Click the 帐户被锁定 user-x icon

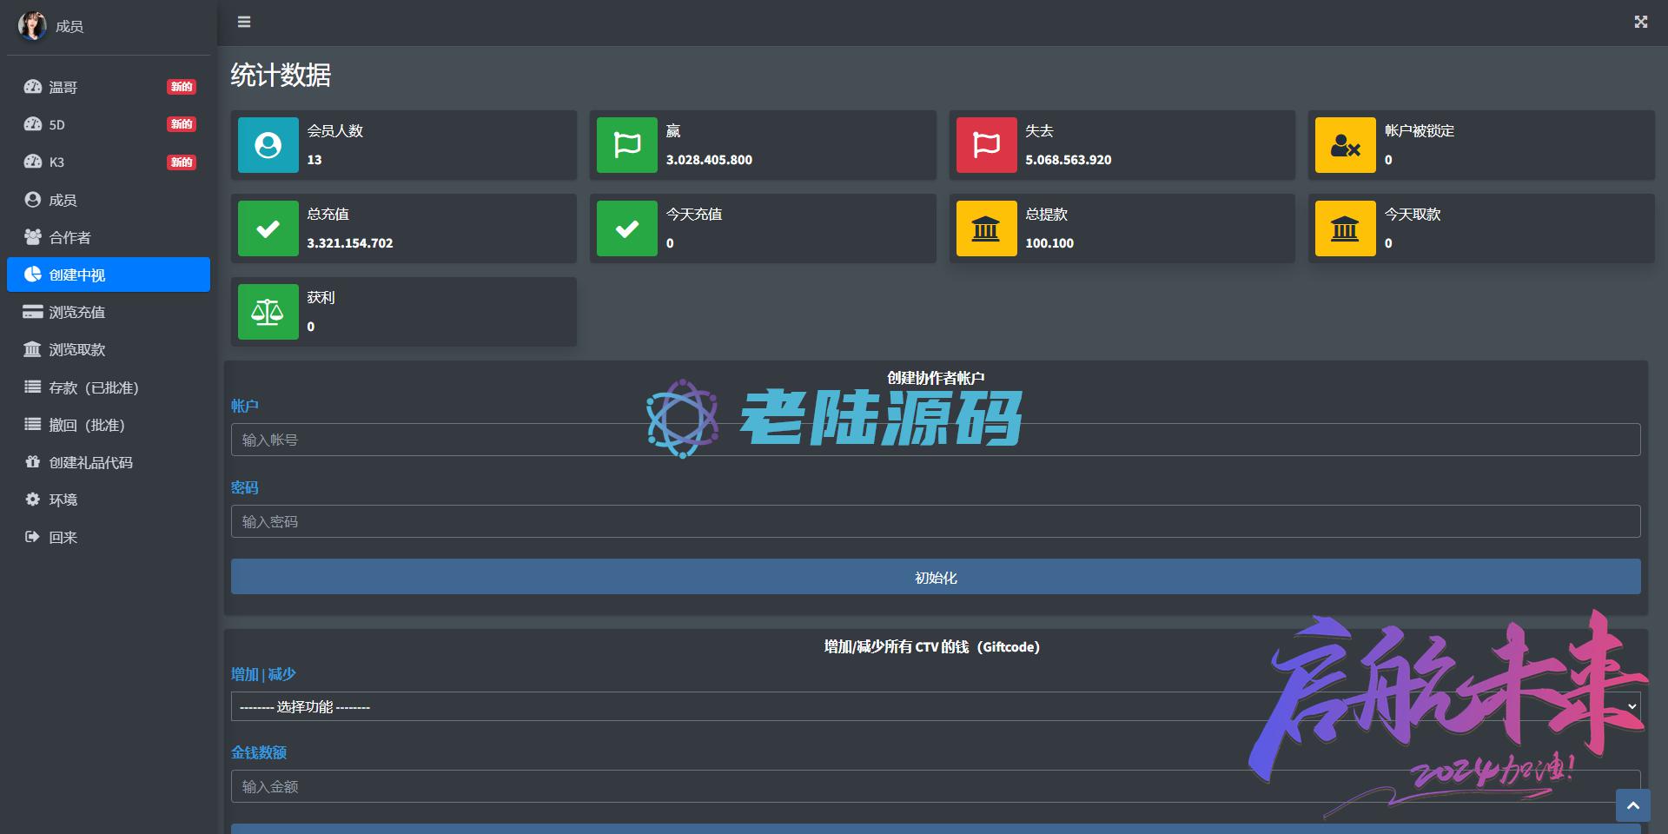[x=1346, y=145]
